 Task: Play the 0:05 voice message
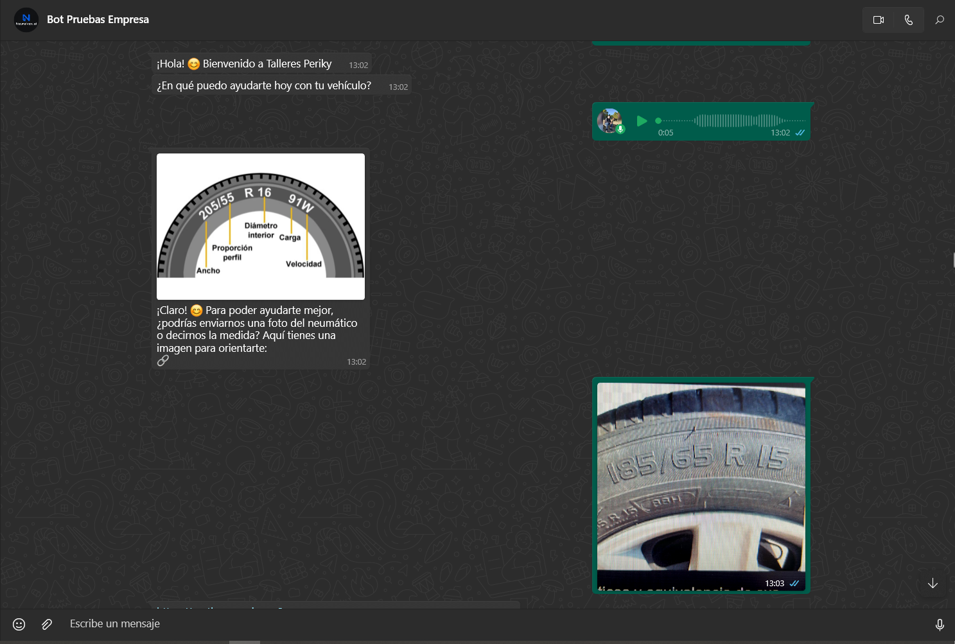tap(642, 121)
